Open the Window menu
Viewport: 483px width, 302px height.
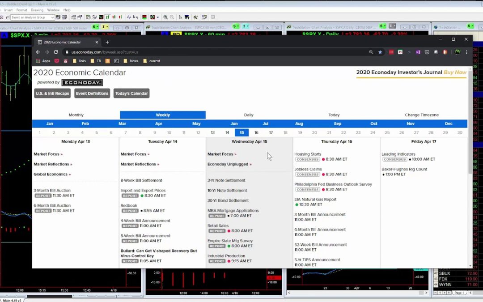53,10
